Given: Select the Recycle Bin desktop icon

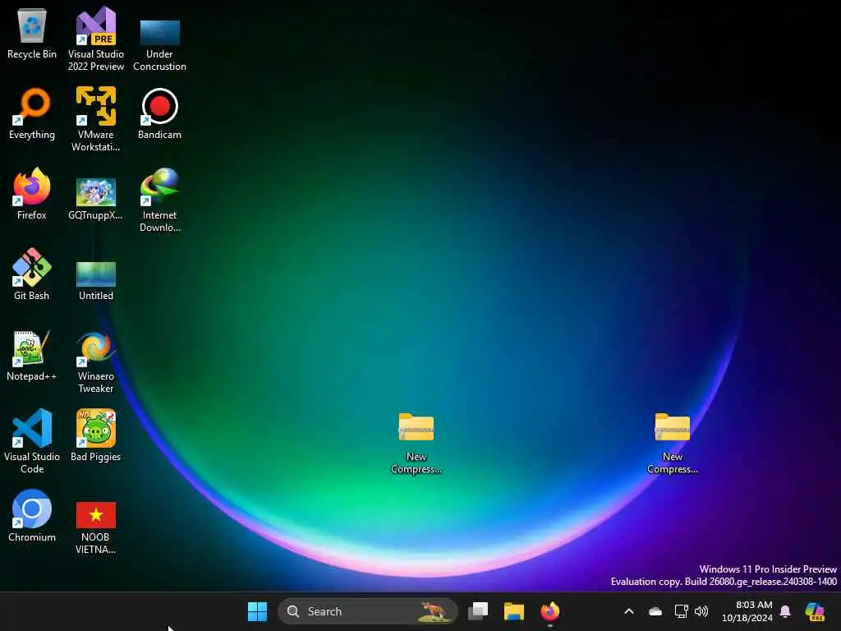Looking at the screenshot, I should tap(32, 33).
